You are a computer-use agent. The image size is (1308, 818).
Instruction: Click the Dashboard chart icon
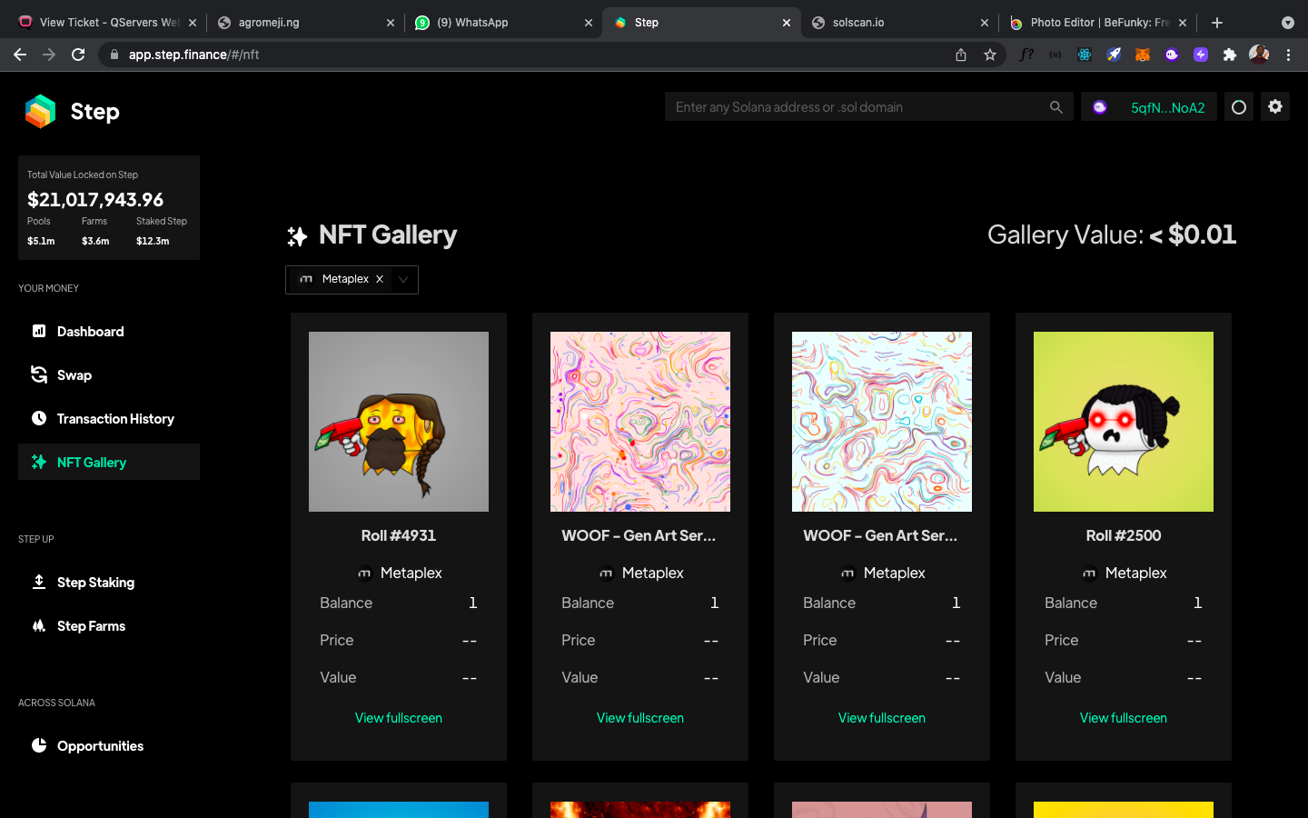point(39,331)
